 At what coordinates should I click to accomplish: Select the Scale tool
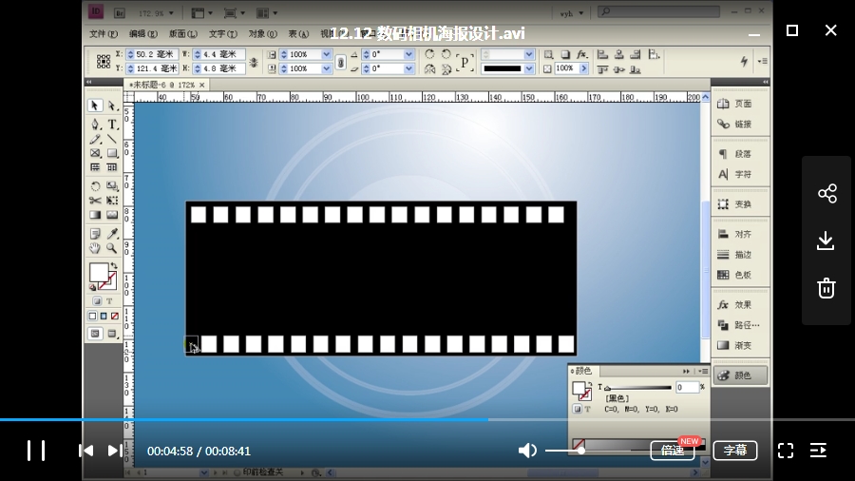pyautogui.click(x=112, y=186)
